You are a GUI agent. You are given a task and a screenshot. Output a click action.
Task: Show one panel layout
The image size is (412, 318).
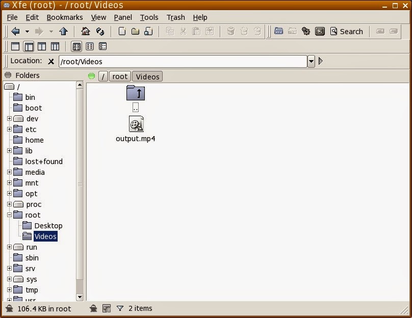(15, 46)
